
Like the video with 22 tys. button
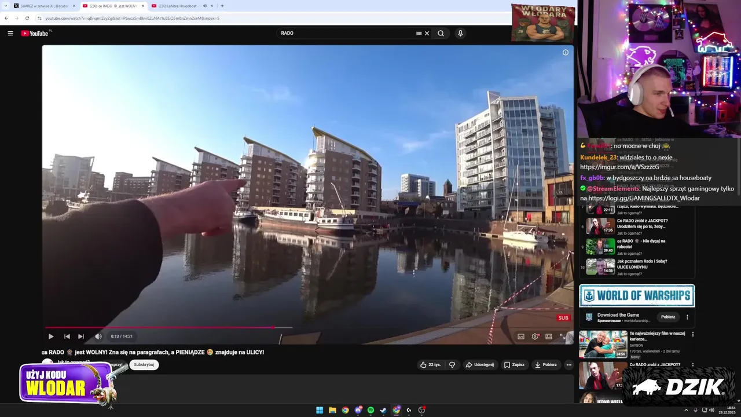tap(430, 365)
